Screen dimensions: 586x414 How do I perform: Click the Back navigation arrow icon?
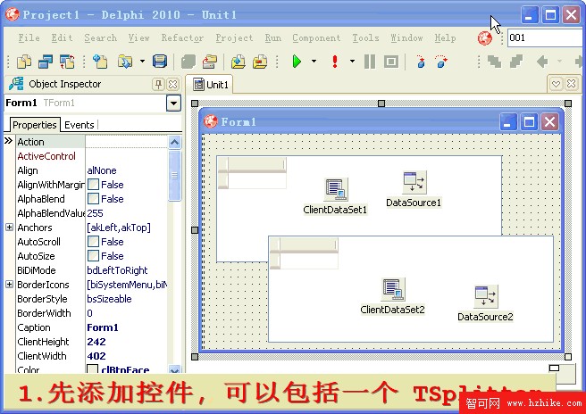tap(542, 62)
